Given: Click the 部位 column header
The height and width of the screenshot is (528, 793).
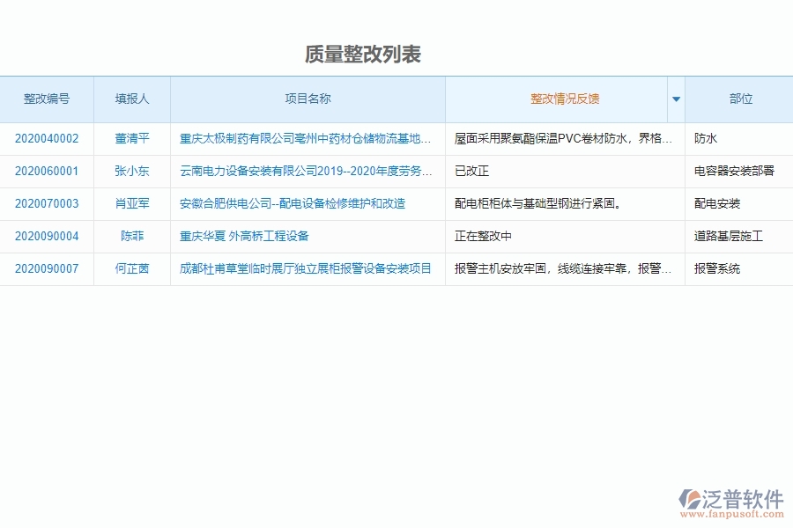Looking at the screenshot, I should pos(739,99).
